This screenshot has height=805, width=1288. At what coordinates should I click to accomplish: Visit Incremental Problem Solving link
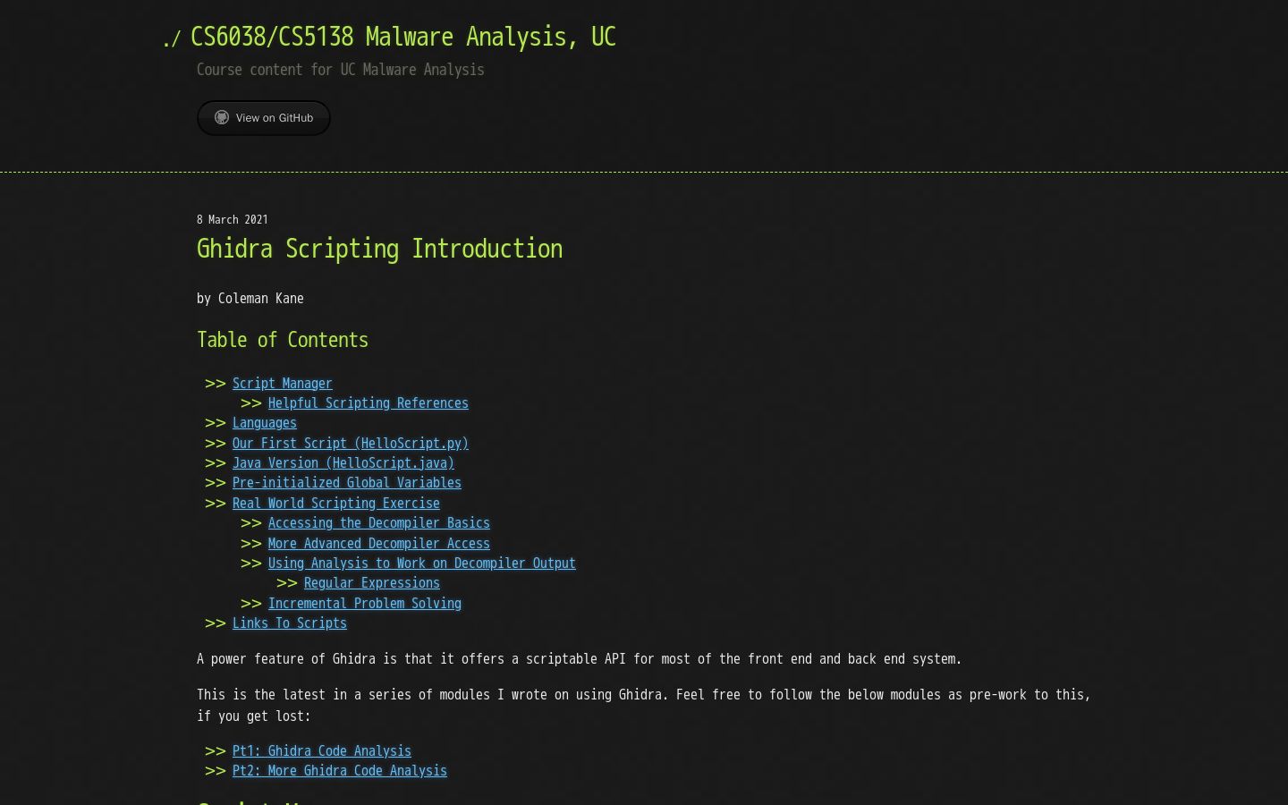[365, 604]
